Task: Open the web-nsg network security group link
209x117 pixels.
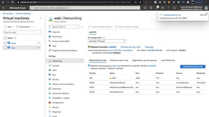Action: [x=116, y=66]
